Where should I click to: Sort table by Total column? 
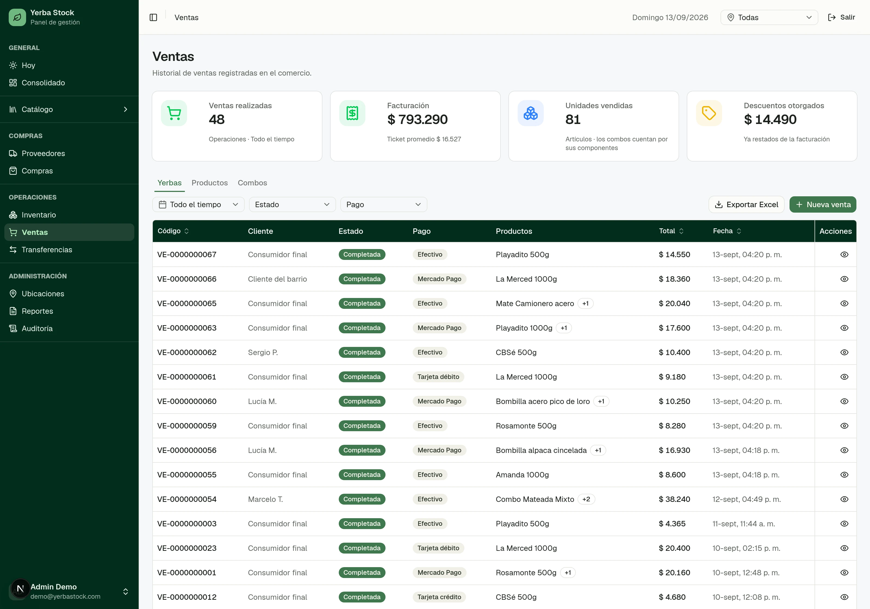[671, 231]
